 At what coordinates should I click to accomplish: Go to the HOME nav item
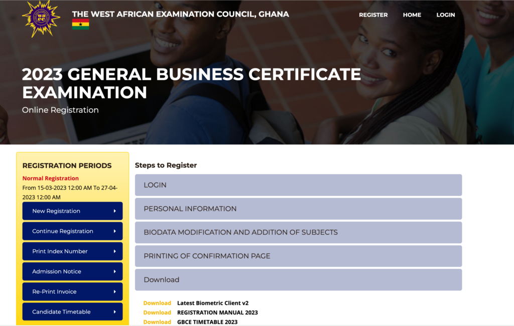tap(412, 15)
